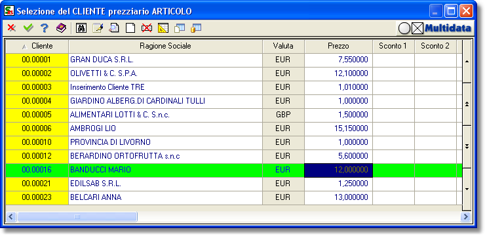485x236 pixels.
Task: Sort by the Cliente column header
Action: 37,46
